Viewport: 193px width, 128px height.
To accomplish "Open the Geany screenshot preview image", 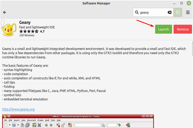I will pyautogui.click(x=78, y=121).
